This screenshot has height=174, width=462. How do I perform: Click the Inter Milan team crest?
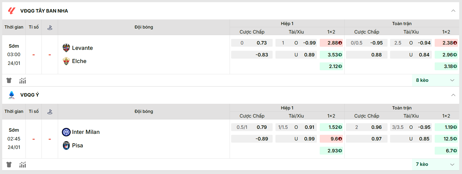click(x=66, y=132)
